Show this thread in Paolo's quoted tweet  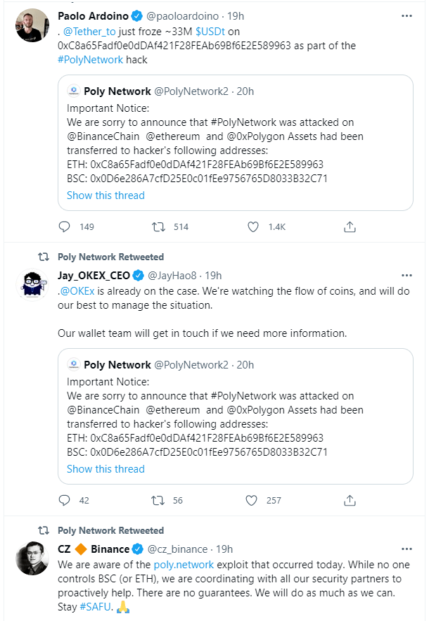[105, 196]
